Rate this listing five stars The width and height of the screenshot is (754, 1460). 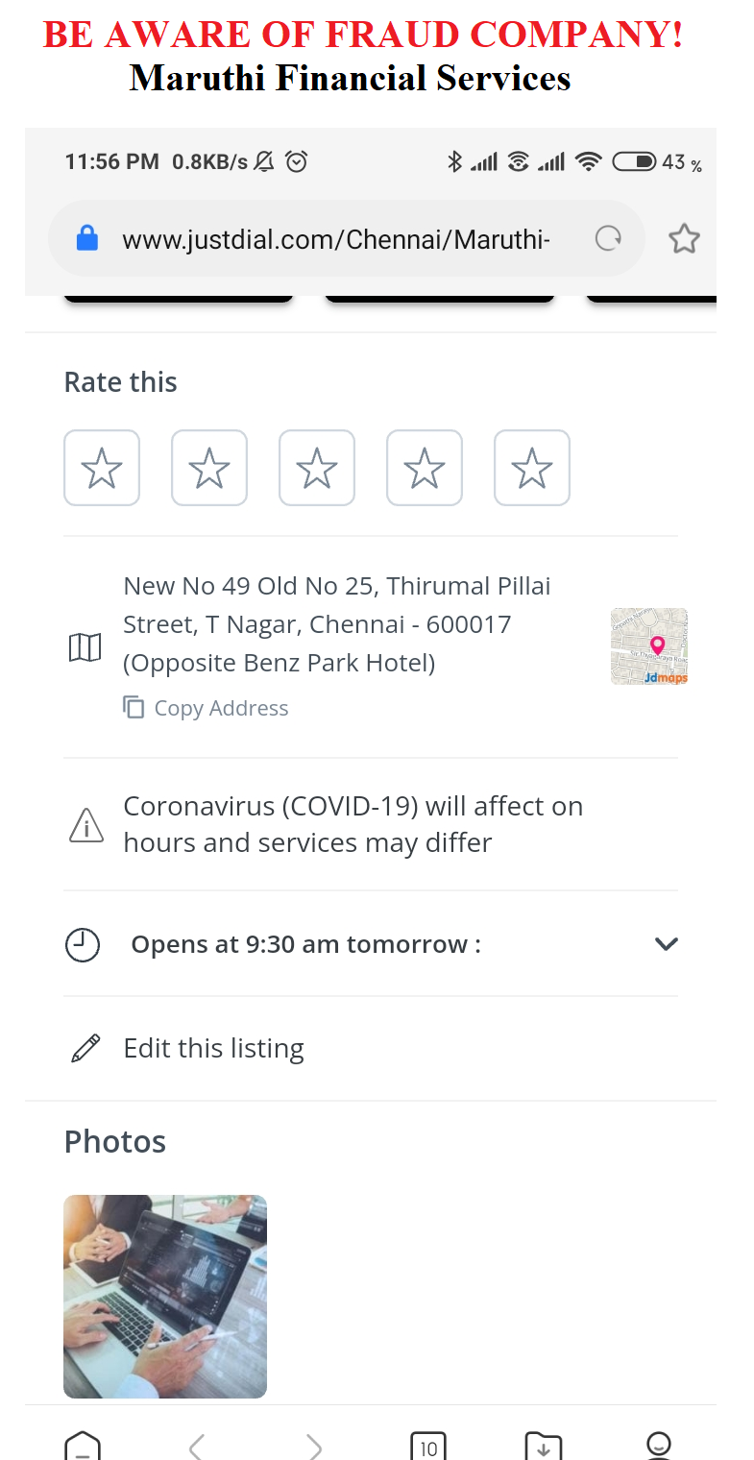(x=532, y=468)
